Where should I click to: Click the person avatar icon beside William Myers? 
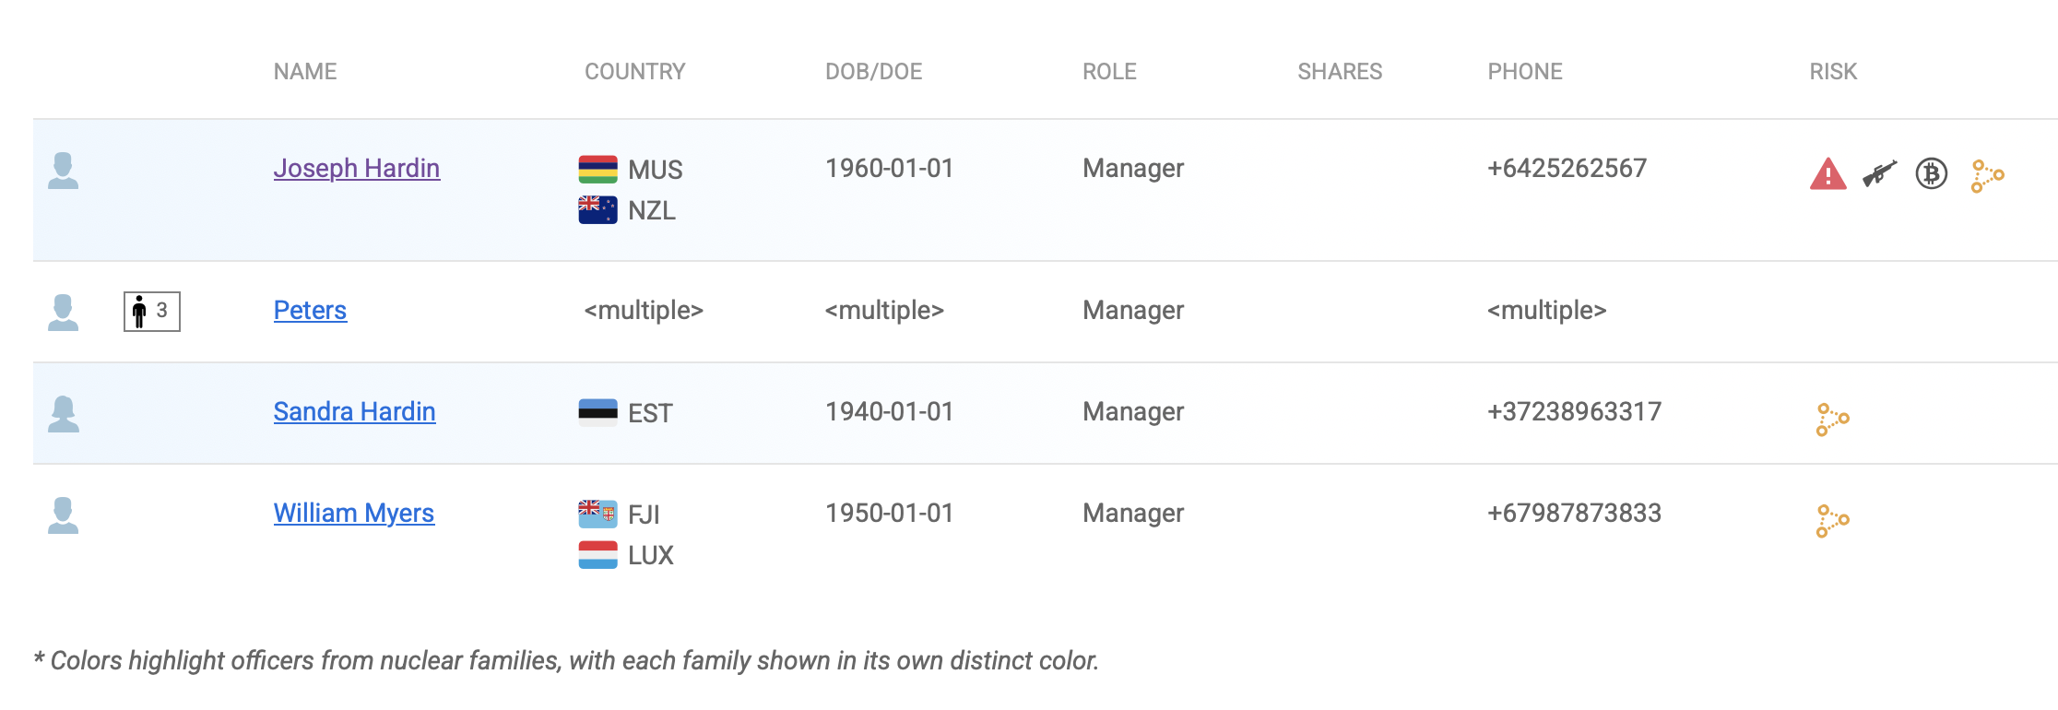pos(63,515)
